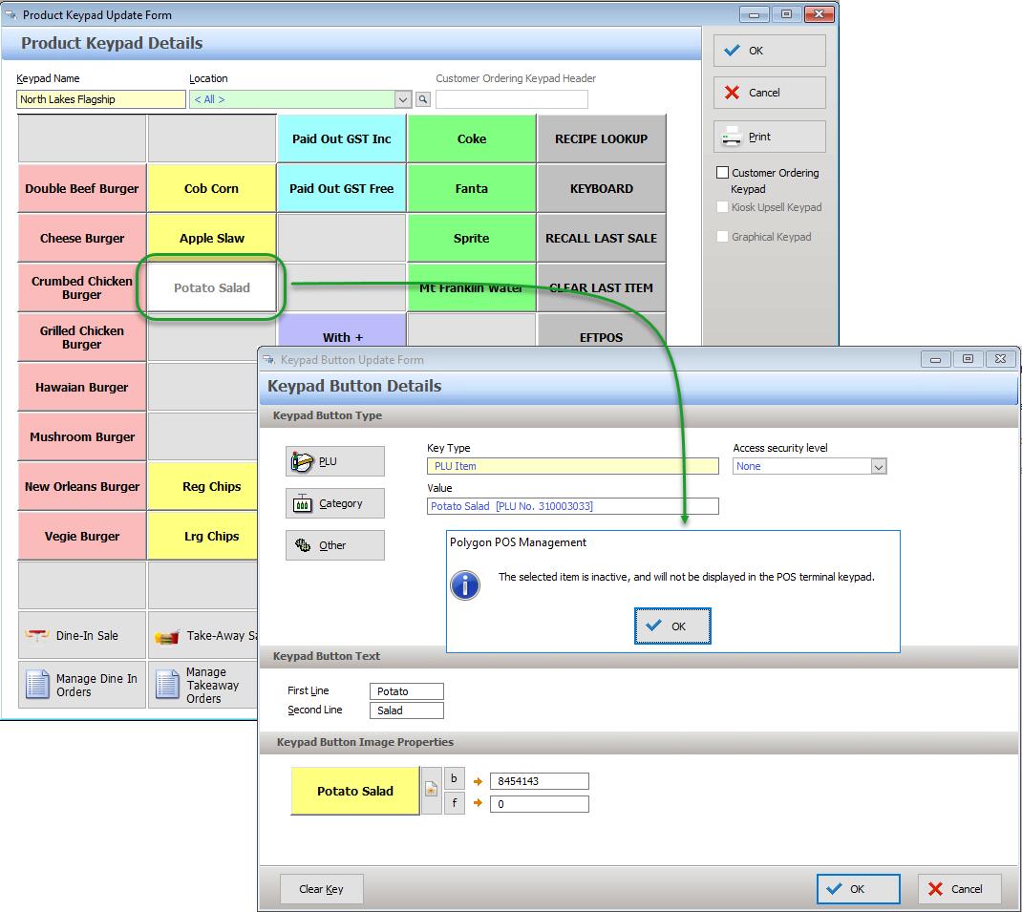Open the Access security level dropdown

pos(879,466)
